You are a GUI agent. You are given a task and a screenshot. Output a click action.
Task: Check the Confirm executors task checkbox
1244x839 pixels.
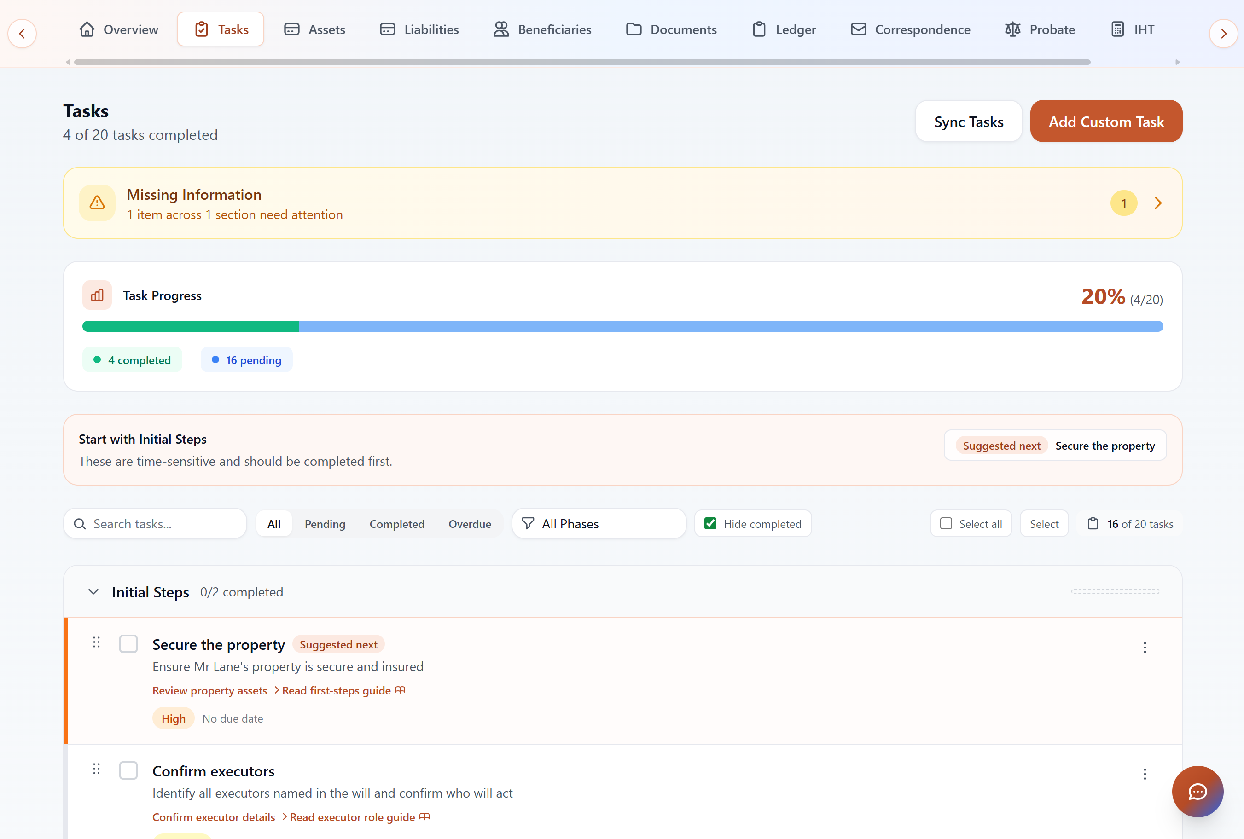[x=128, y=770]
